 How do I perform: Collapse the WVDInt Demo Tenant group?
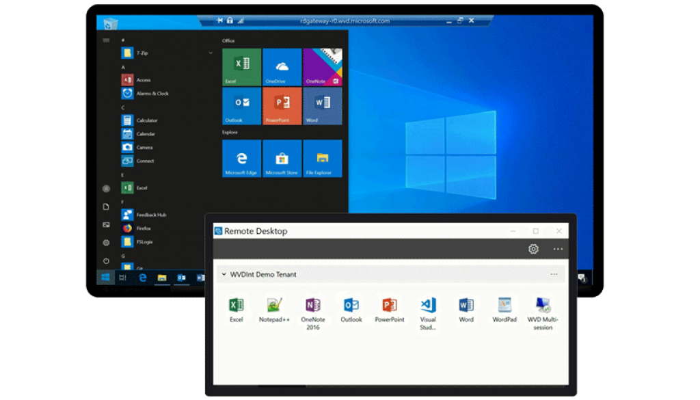224,274
